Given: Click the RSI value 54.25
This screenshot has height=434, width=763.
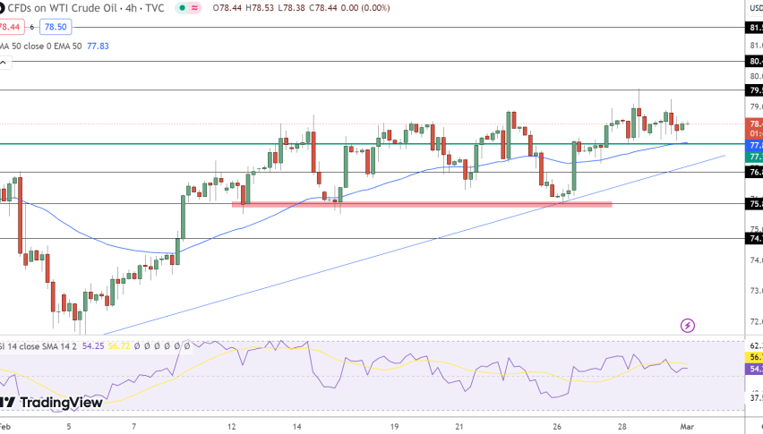Looking at the screenshot, I should click(93, 346).
